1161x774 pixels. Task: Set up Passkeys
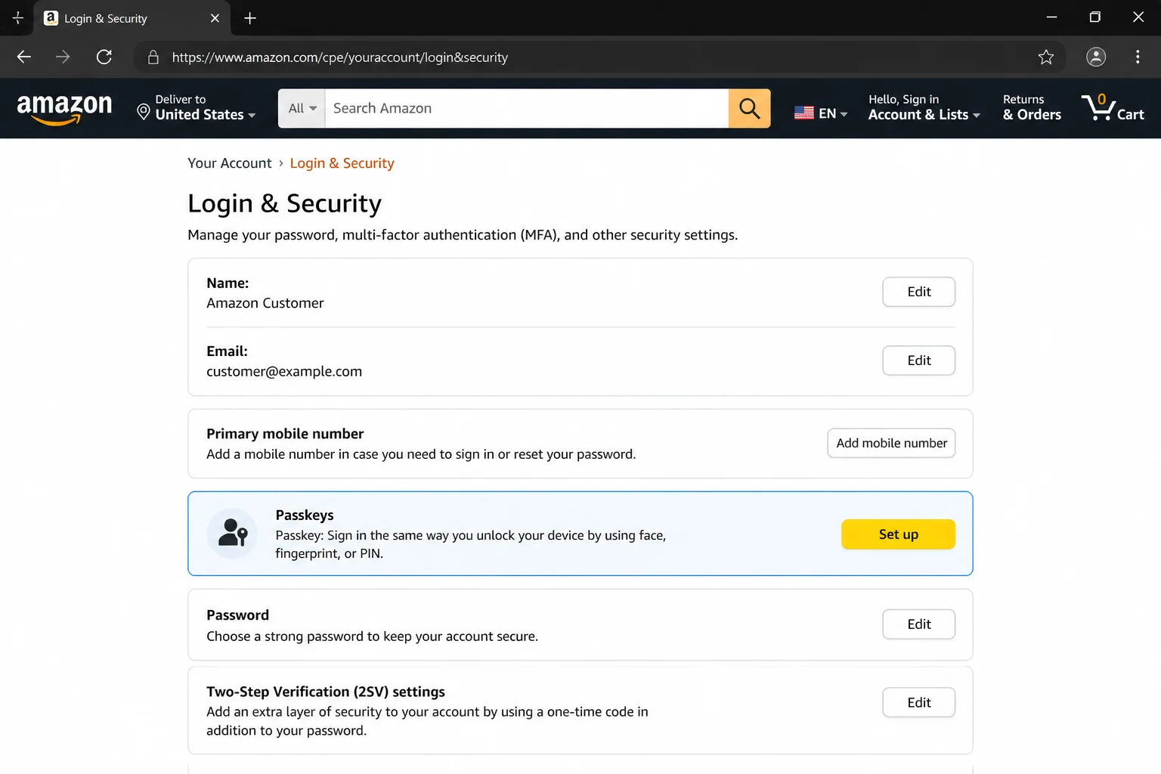point(898,534)
